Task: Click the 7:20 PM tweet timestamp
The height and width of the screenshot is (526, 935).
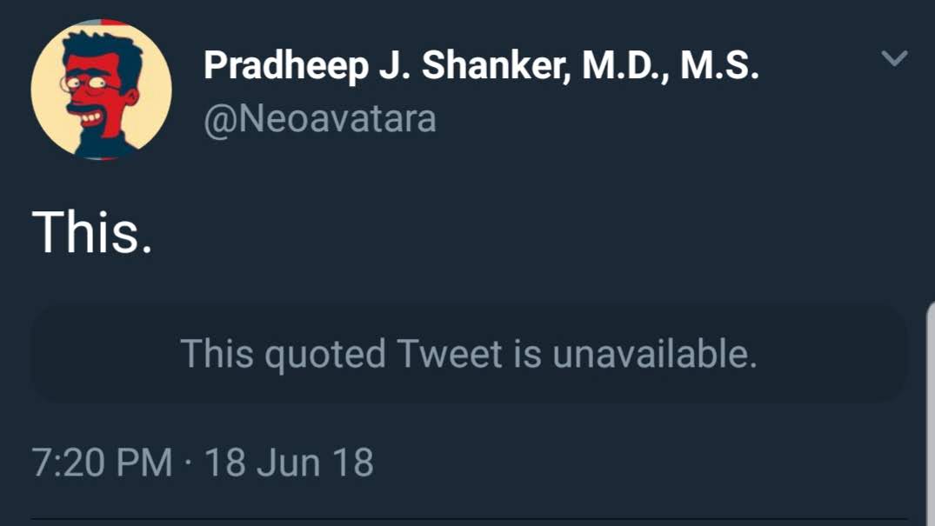Action: coord(102,462)
